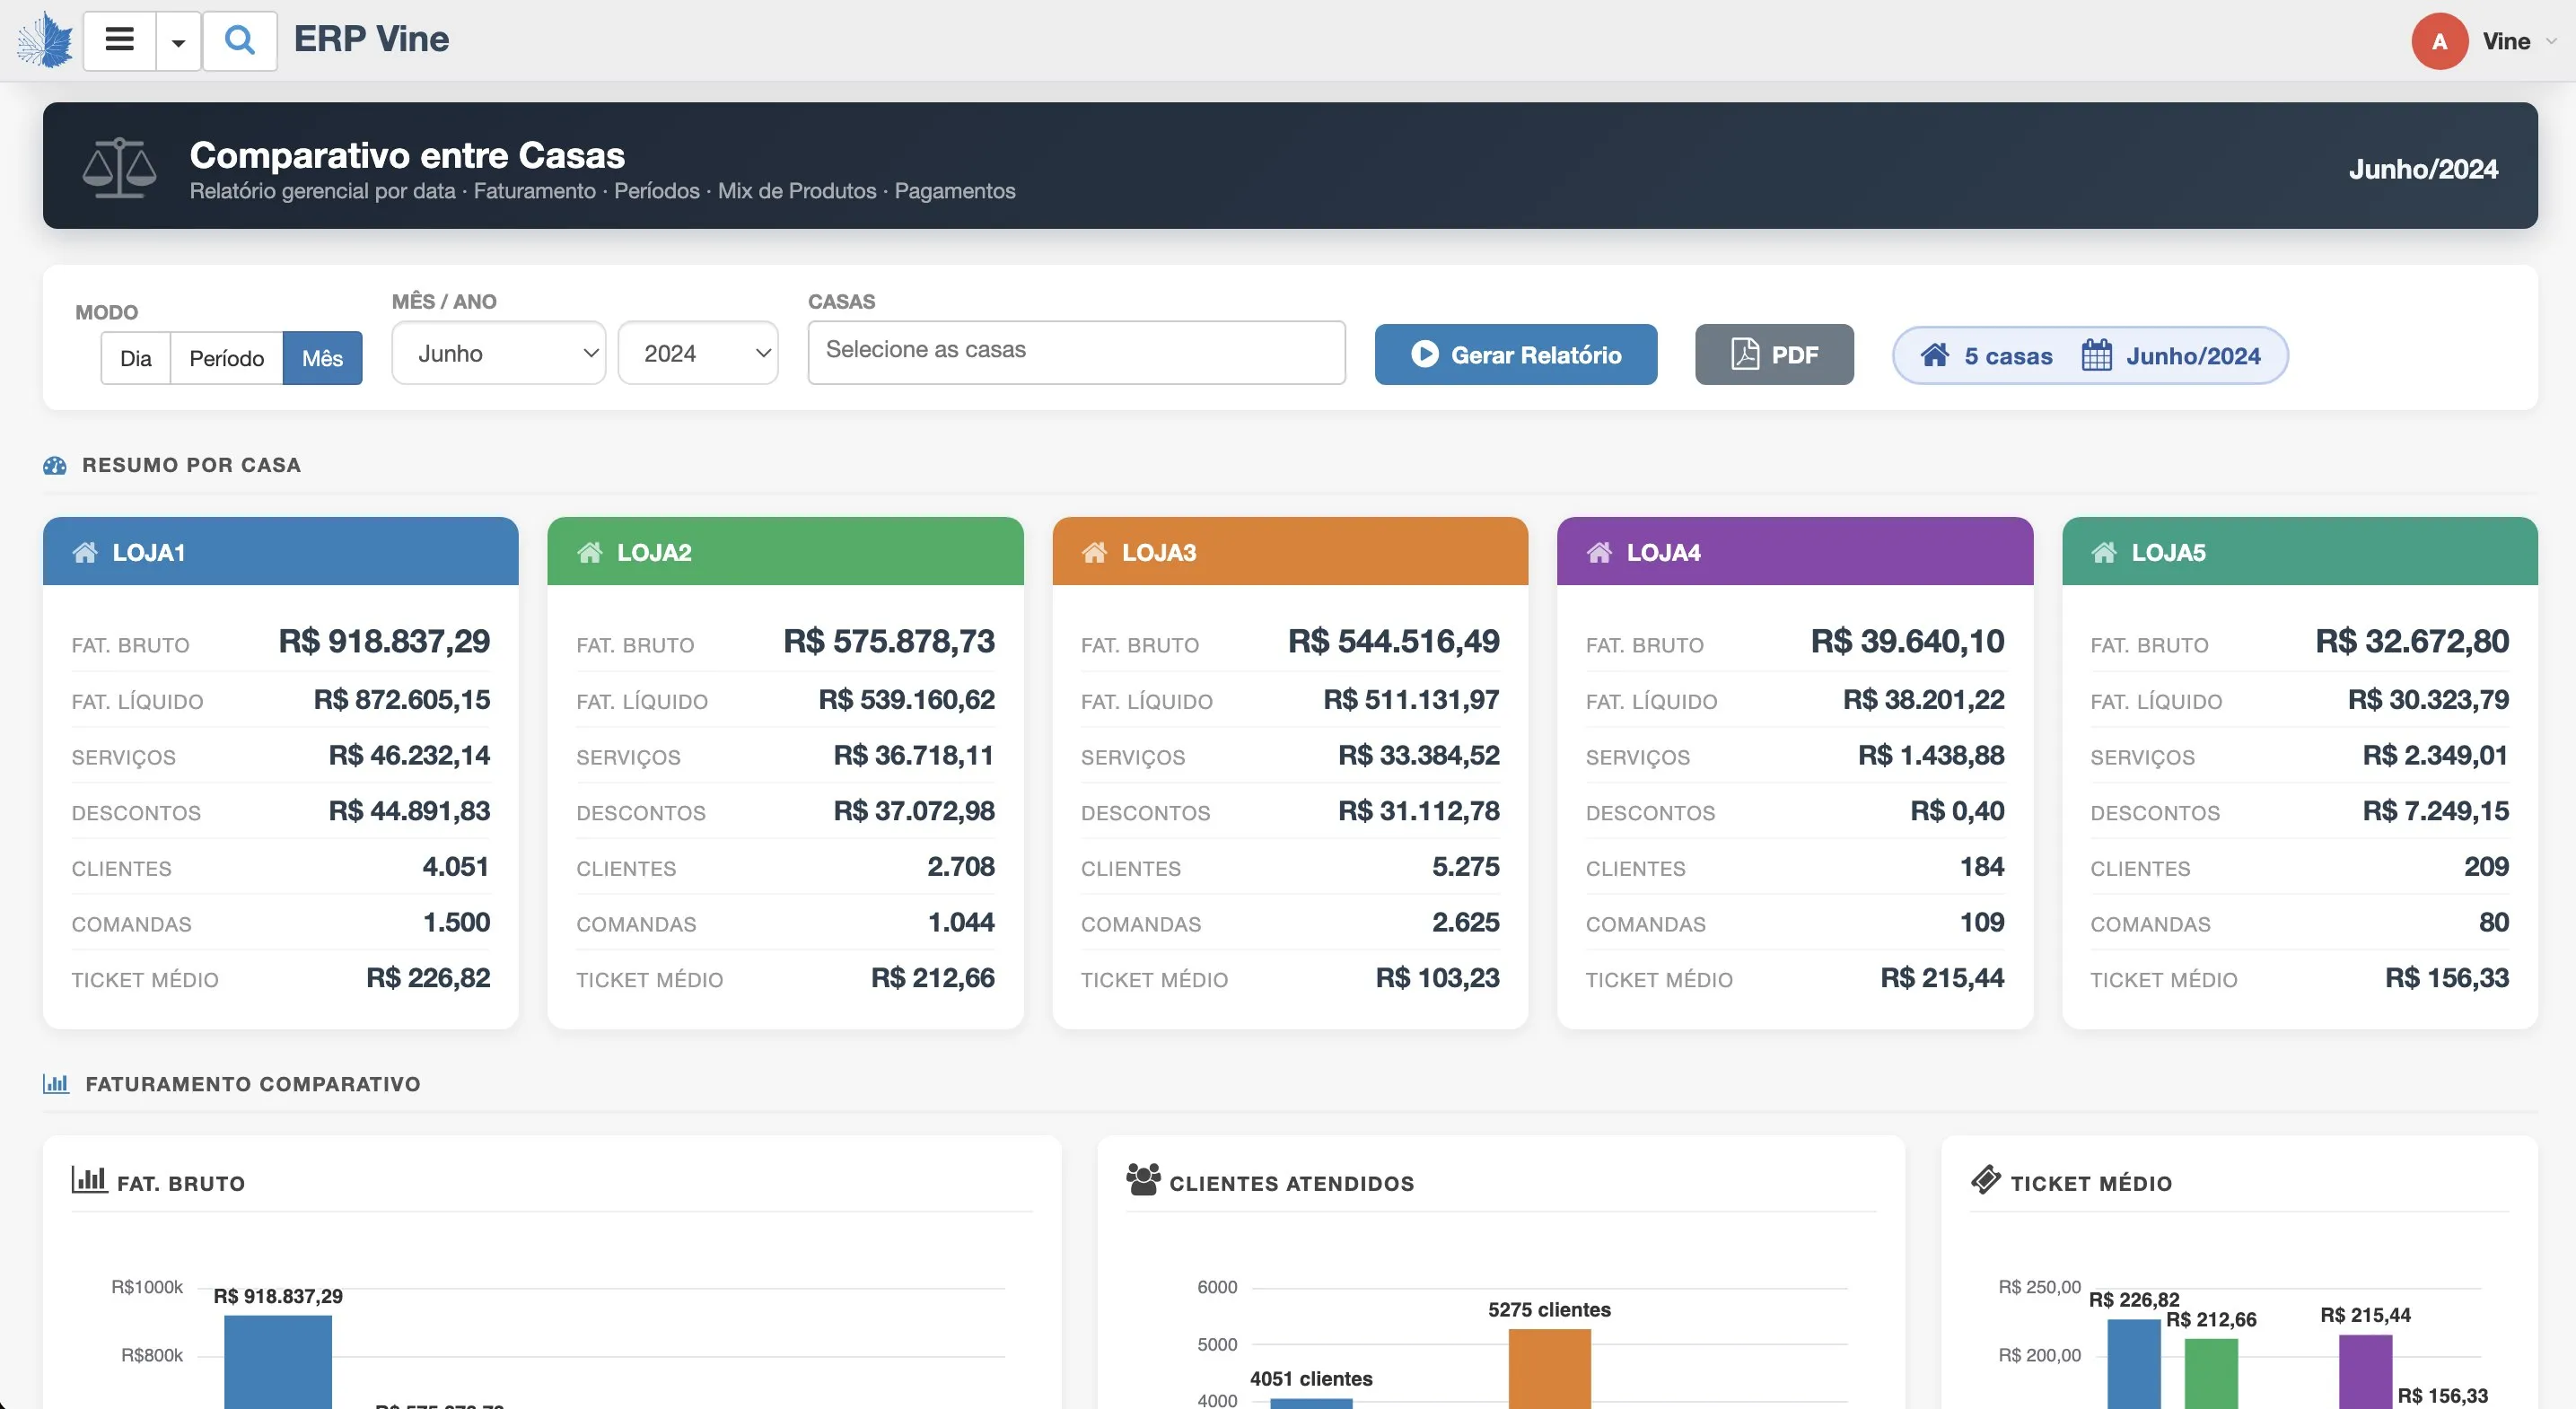Click the Clientes Atendidos people icon
Screen dimensions: 2576x1409
[1144, 1180]
